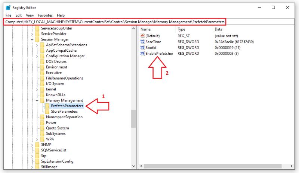
Task: Click the tree pane scroll down arrow
Action: (133, 166)
